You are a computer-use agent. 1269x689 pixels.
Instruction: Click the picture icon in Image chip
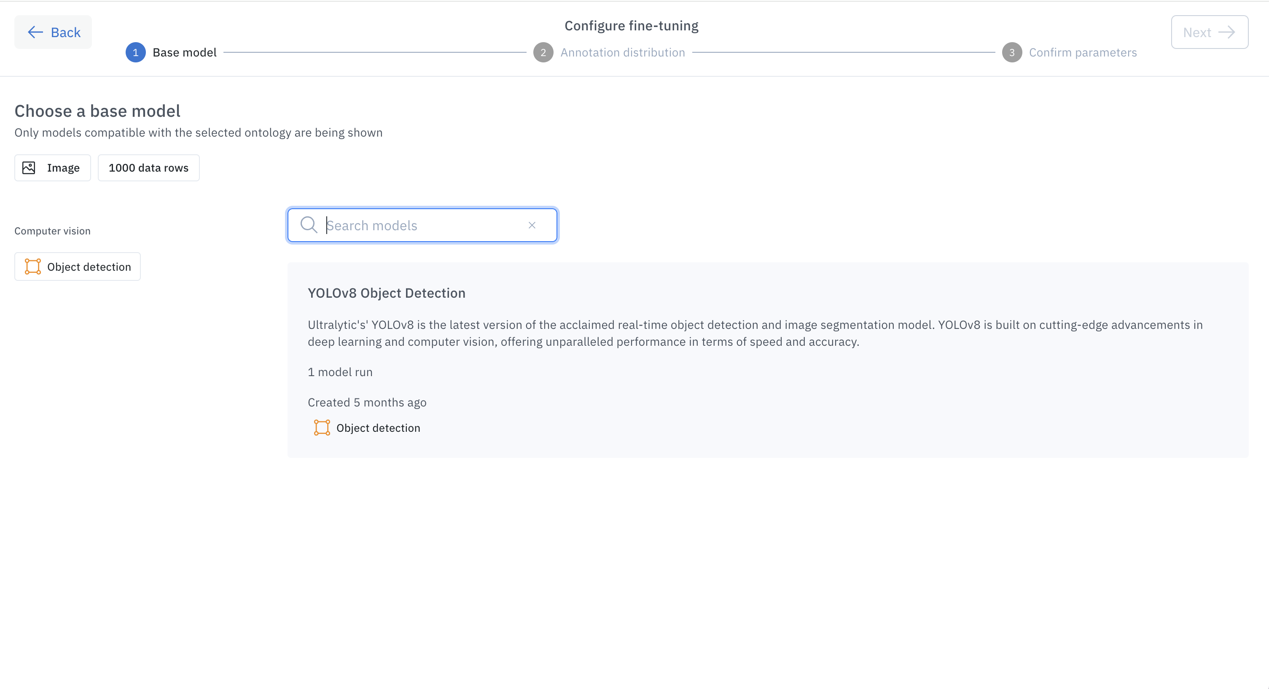click(x=29, y=168)
